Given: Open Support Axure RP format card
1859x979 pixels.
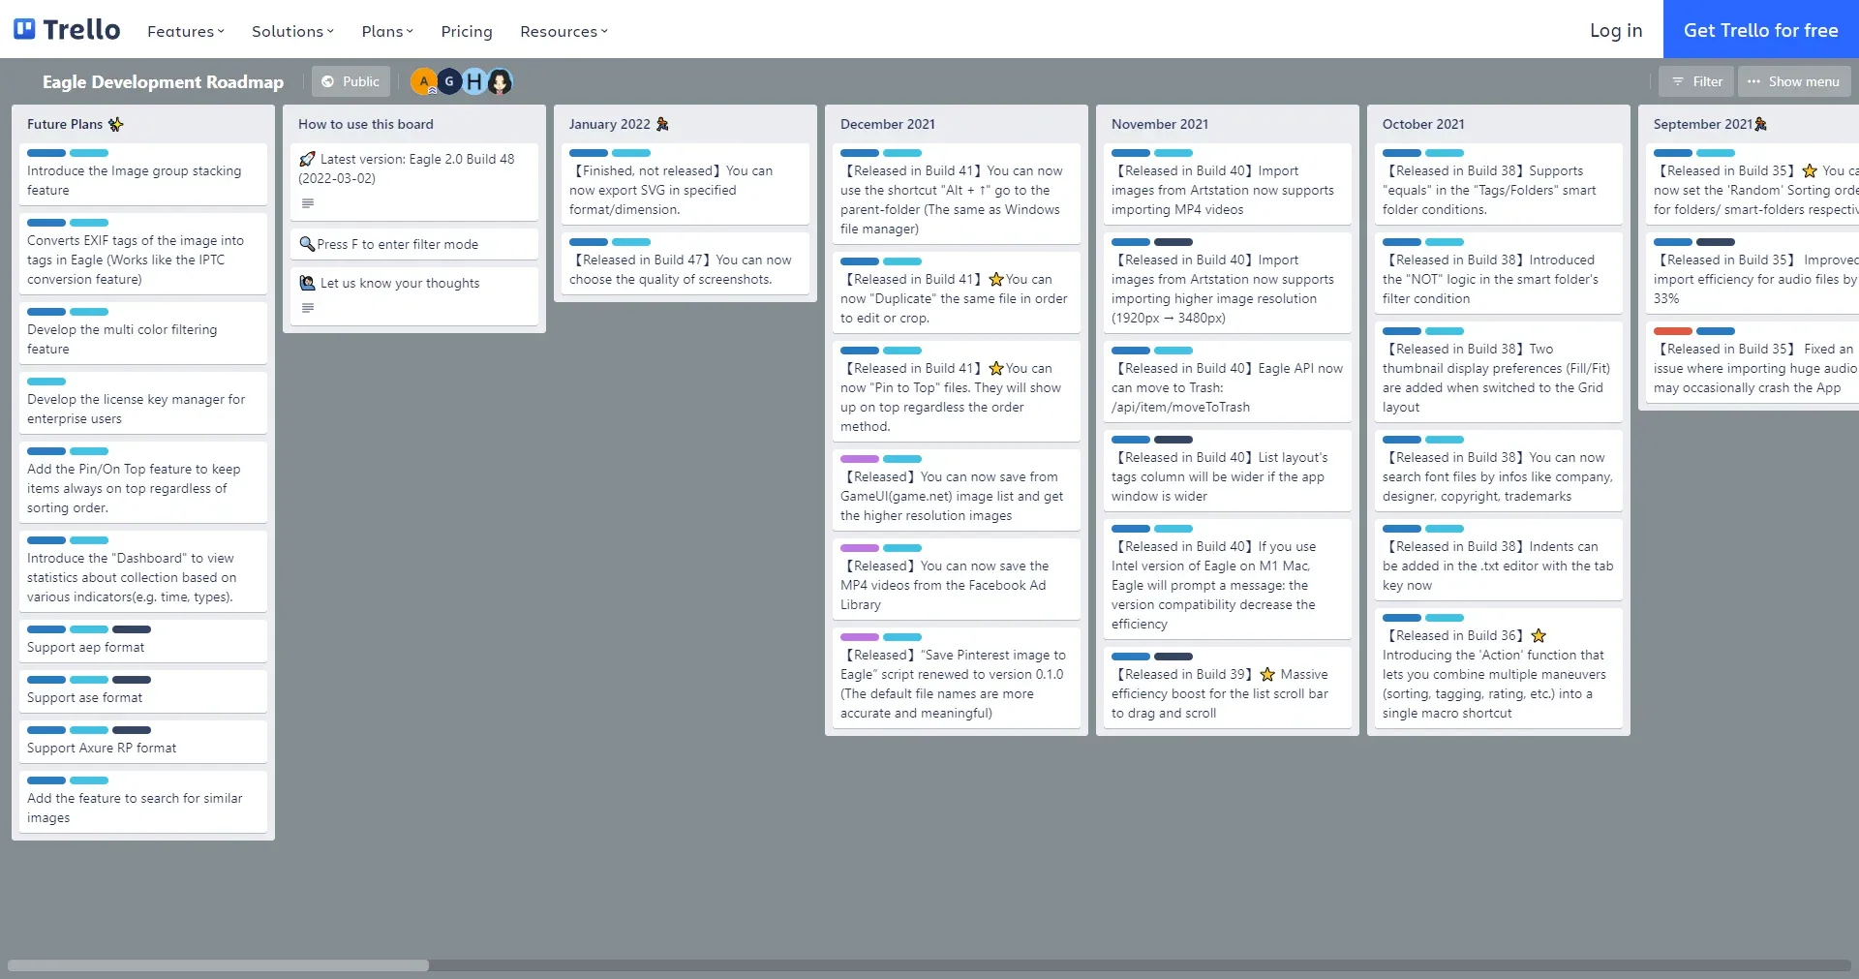Looking at the screenshot, I should [x=143, y=742].
